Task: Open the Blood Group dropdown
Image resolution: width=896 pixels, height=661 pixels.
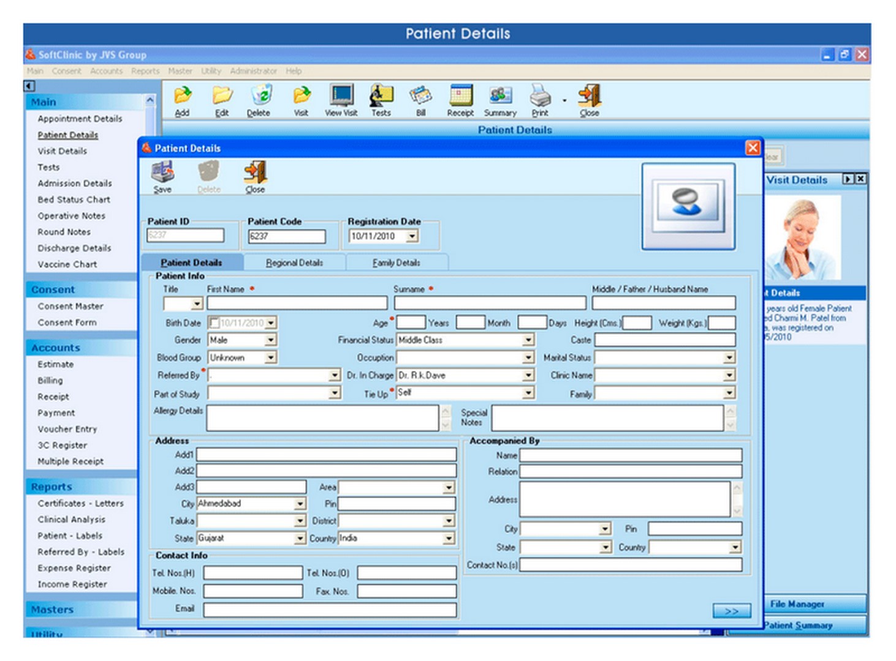Action: point(270,357)
